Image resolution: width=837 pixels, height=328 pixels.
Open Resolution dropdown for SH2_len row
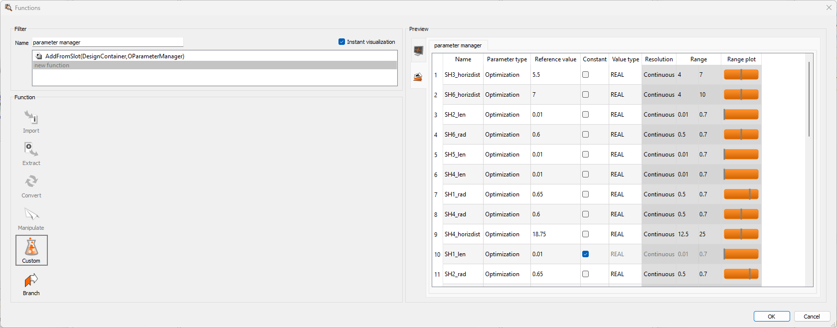pos(659,115)
